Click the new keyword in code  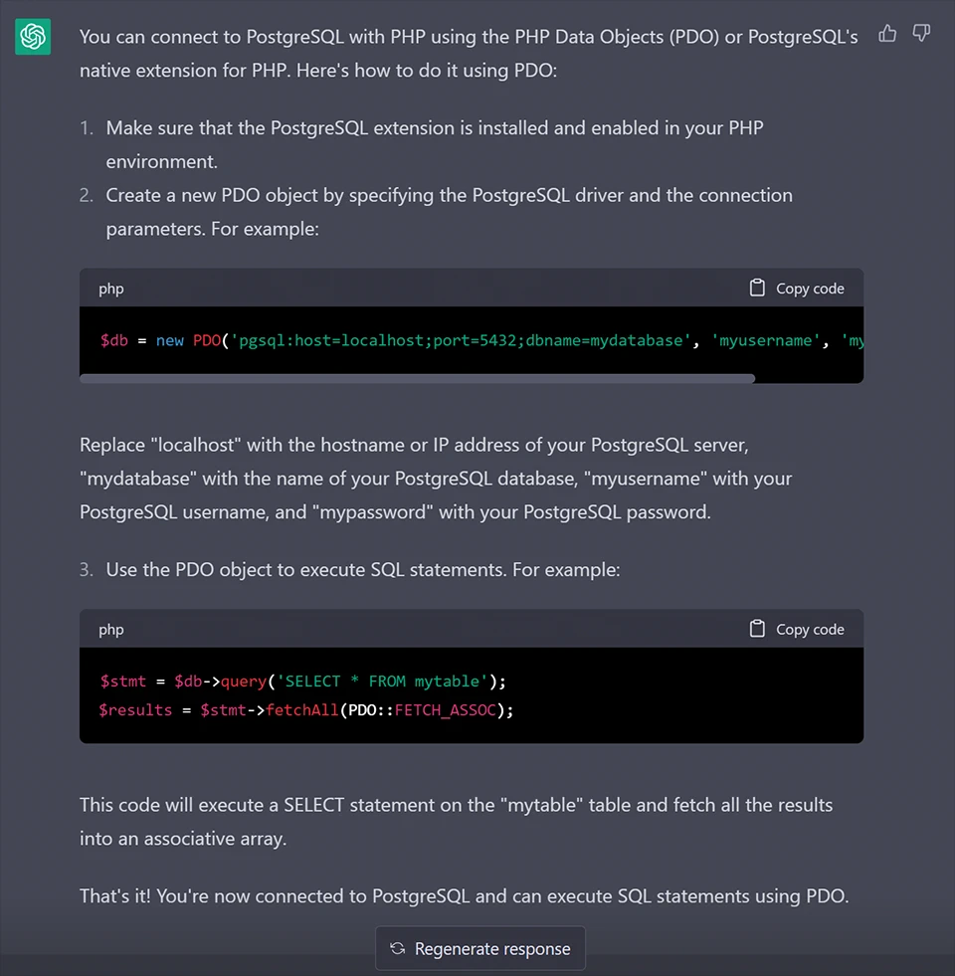169,340
